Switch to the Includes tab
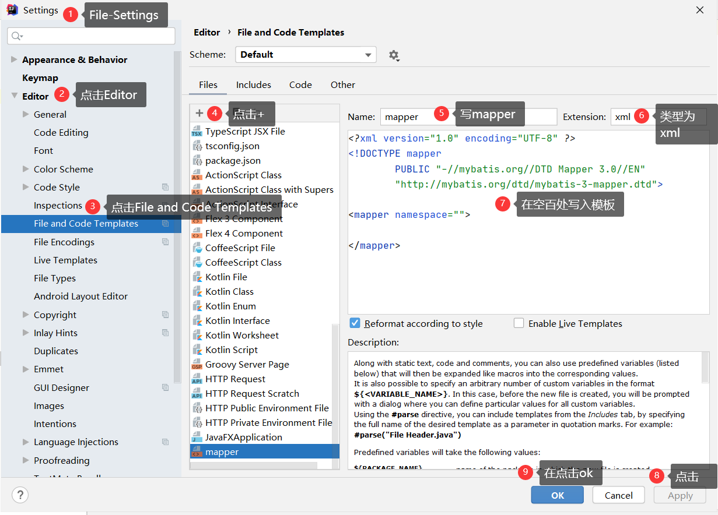Screen dimensions: 718x515 [x=254, y=85]
